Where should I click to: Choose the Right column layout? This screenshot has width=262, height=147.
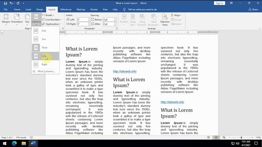click(45, 65)
